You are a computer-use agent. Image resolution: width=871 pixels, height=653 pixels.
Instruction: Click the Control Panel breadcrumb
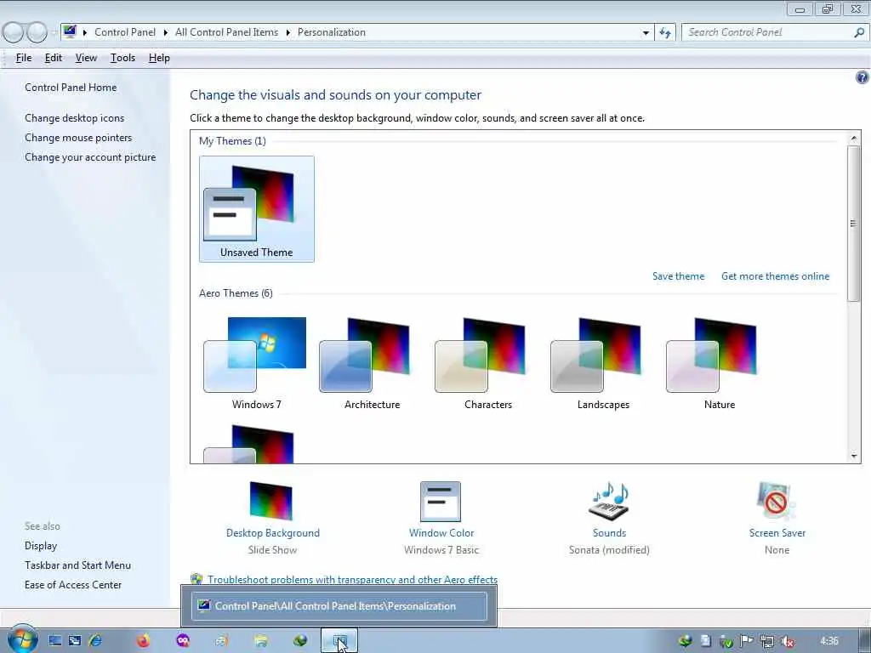(125, 32)
